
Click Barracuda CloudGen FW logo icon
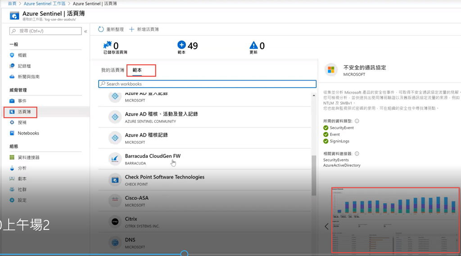115,159
